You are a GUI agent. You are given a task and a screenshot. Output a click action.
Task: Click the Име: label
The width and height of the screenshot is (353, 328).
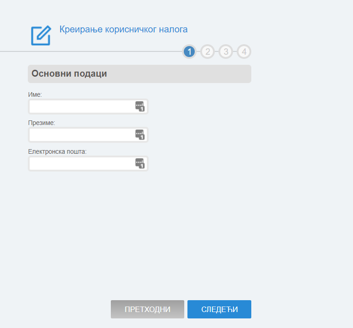35,94
